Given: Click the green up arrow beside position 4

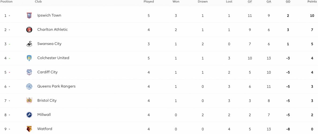Looking at the screenshot, I should pyautogui.click(x=9, y=58).
